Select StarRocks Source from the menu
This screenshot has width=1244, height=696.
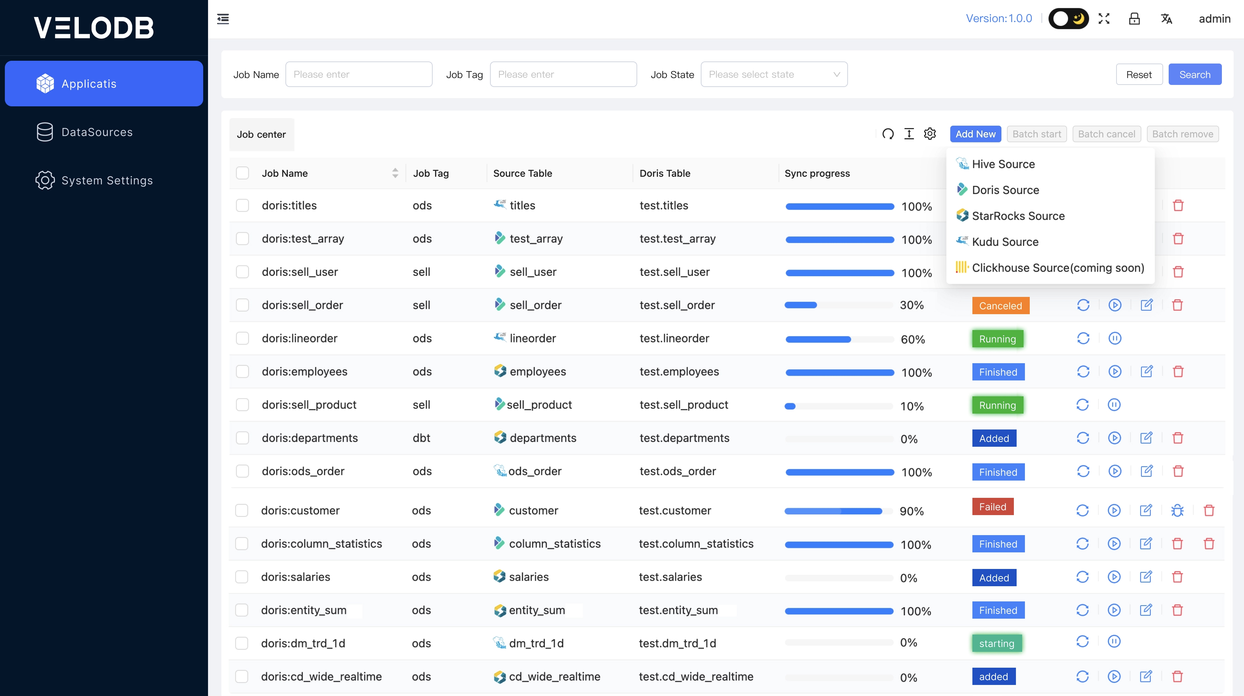click(x=1018, y=216)
